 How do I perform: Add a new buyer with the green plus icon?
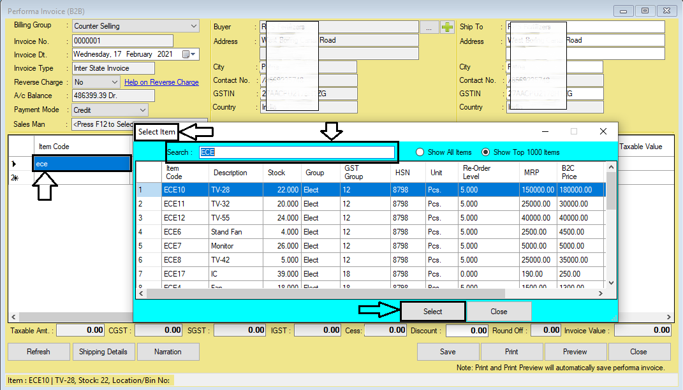pyautogui.click(x=446, y=26)
